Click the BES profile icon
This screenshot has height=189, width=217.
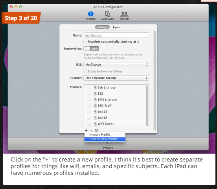tap(95, 94)
